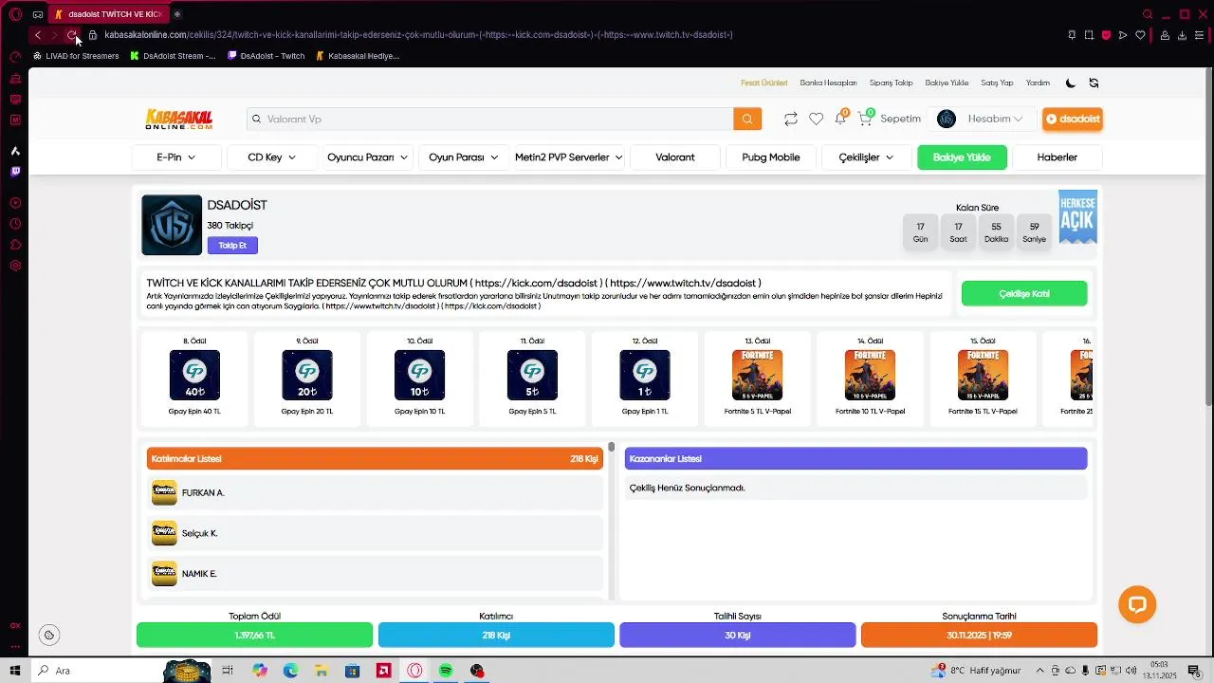Open the browser adblocker shield icon
The width and height of the screenshot is (1214, 683).
pyautogui.click(x=1106, y=35)
